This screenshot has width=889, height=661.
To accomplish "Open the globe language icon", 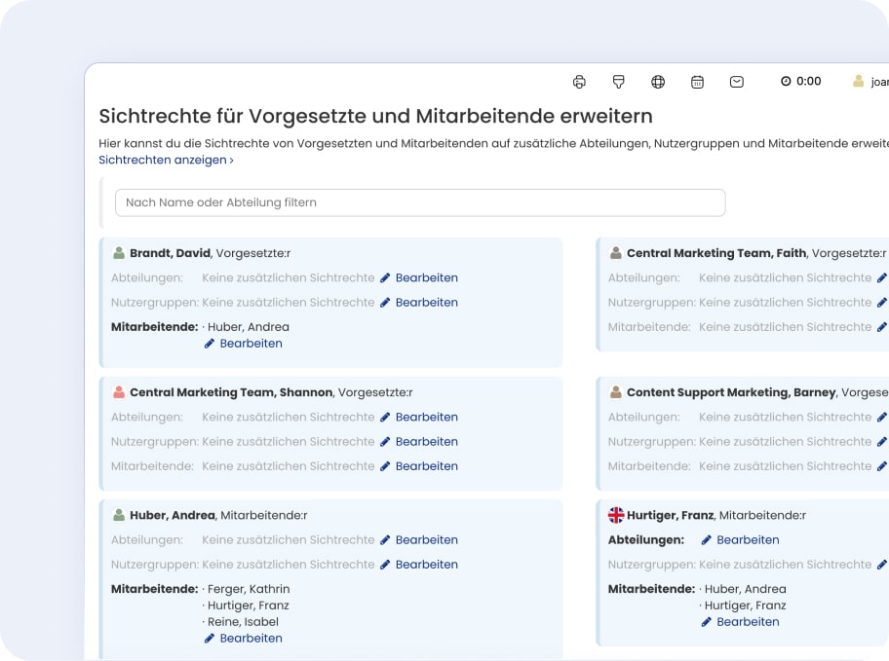I will point(658,82).
